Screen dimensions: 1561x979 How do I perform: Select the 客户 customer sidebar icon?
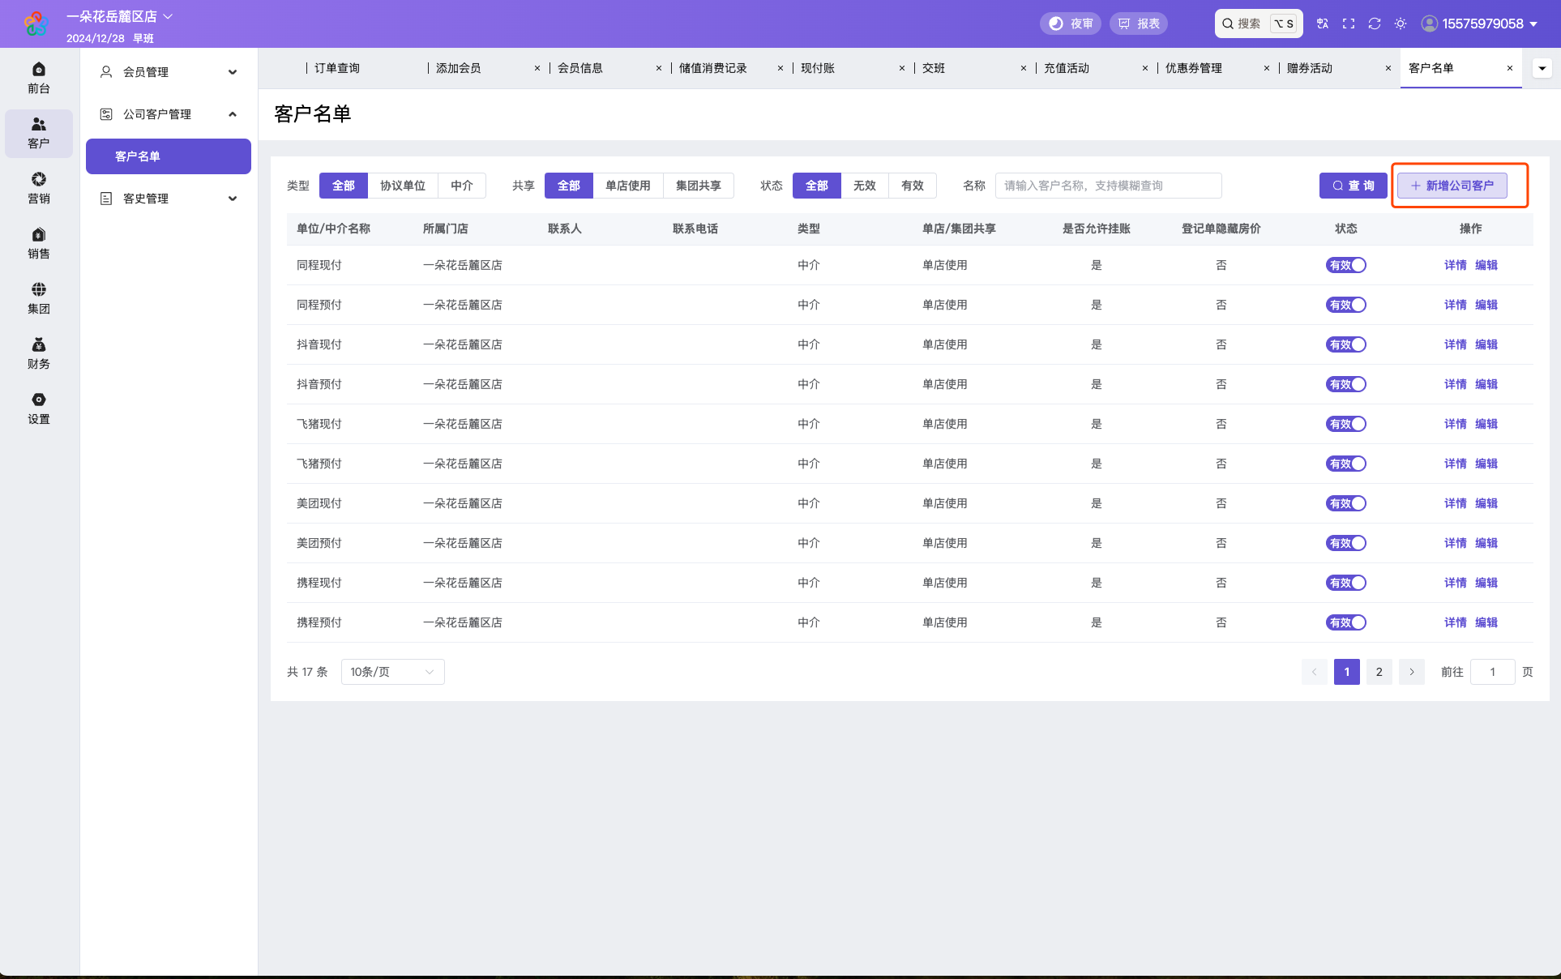(x=39, y=133)
